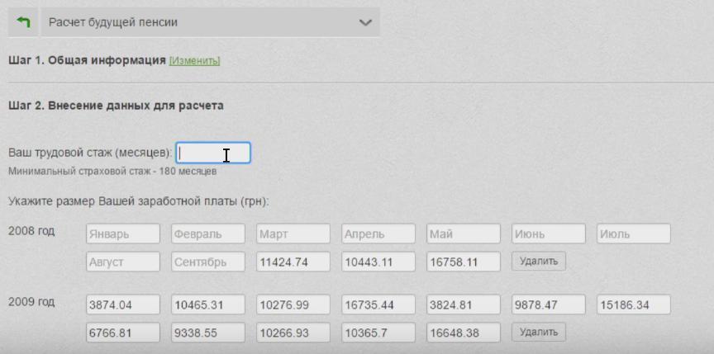Select the 2008 Февраль salary field
The height and width of the screenshot is (354, 714).
tap(208, 234)
